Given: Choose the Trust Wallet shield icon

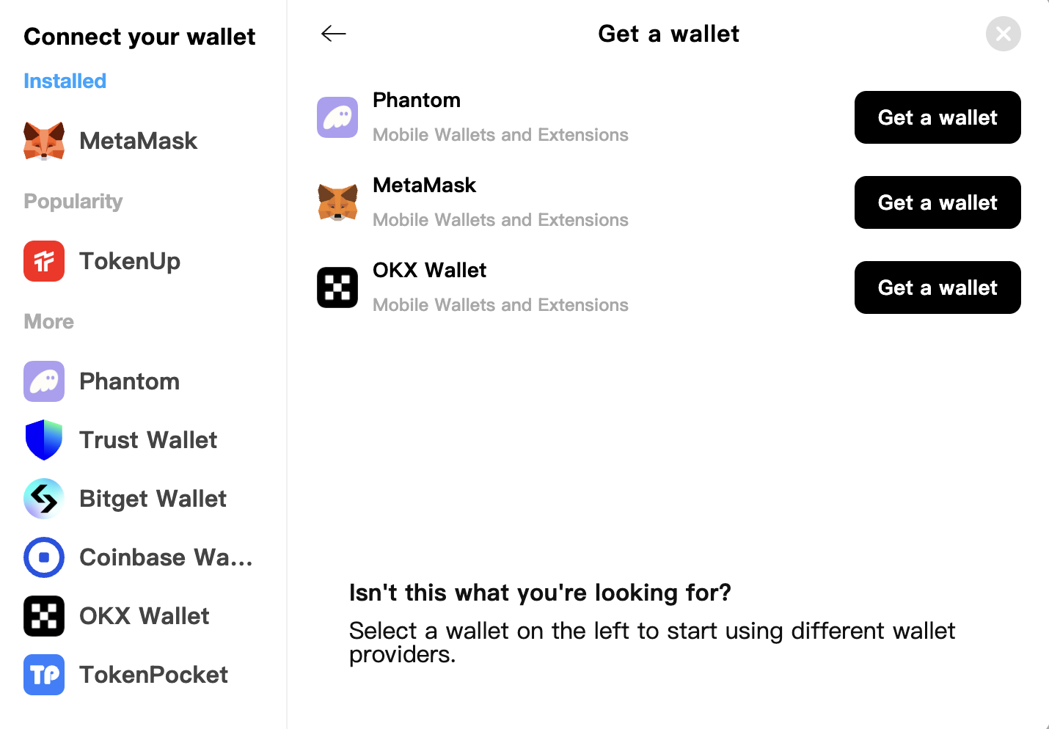Looking at the screenshot, I should click(x=44, y=440).
